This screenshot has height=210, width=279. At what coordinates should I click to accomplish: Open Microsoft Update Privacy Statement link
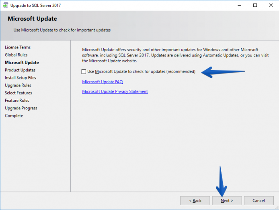pyautogui.click(x=115, y=91)
